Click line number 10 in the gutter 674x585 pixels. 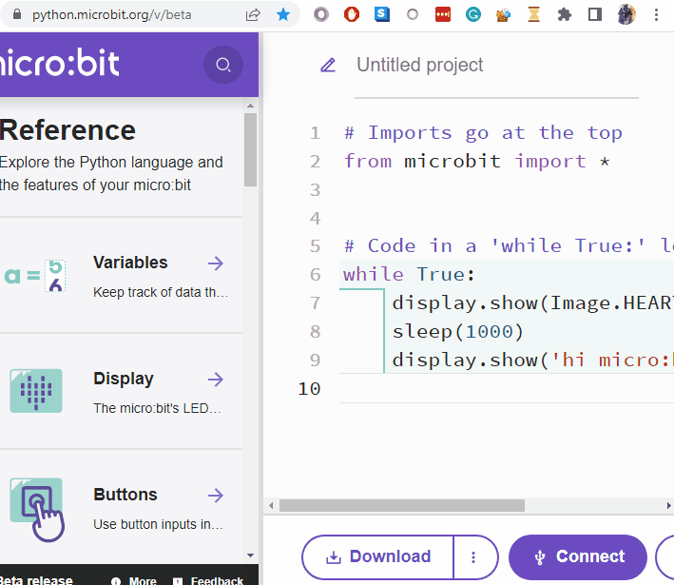pyautogui.click(x=309, y=389)
